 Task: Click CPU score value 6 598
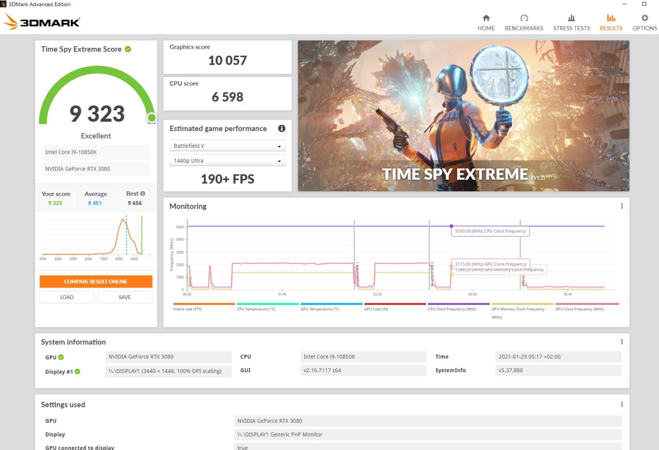(x=227, y=97)
